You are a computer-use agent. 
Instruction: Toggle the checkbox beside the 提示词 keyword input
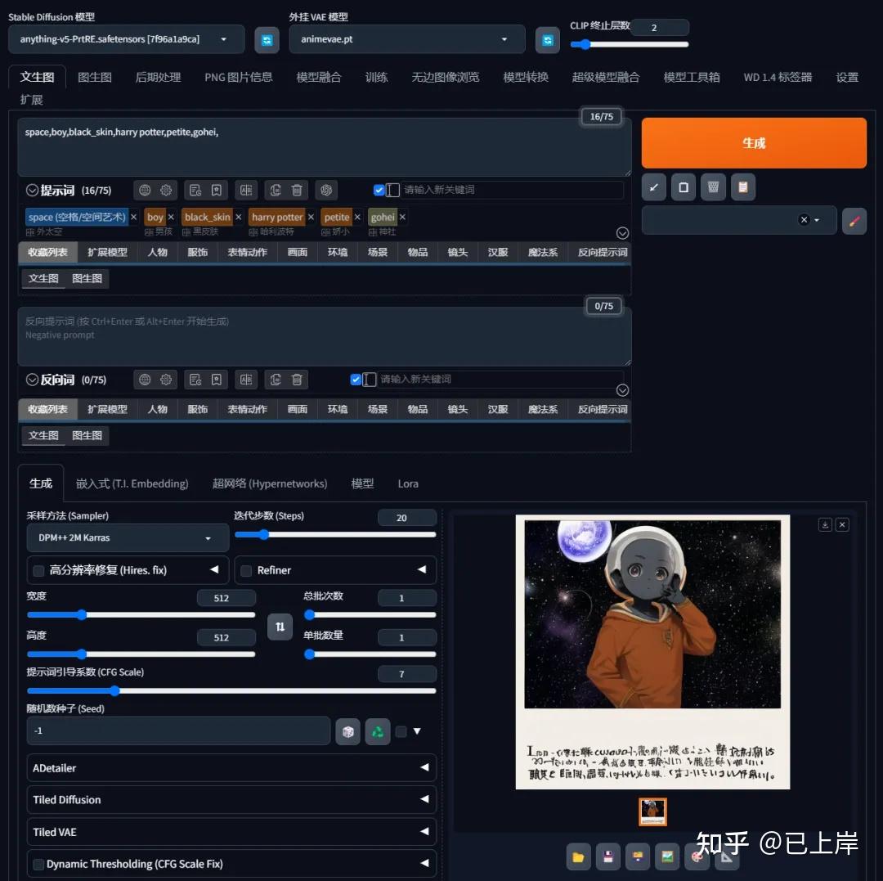pyautogui.click(x=379, y=191)
